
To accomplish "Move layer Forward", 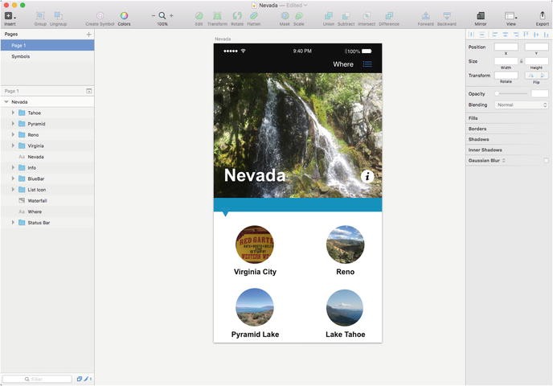I will [x=425, y=15].
